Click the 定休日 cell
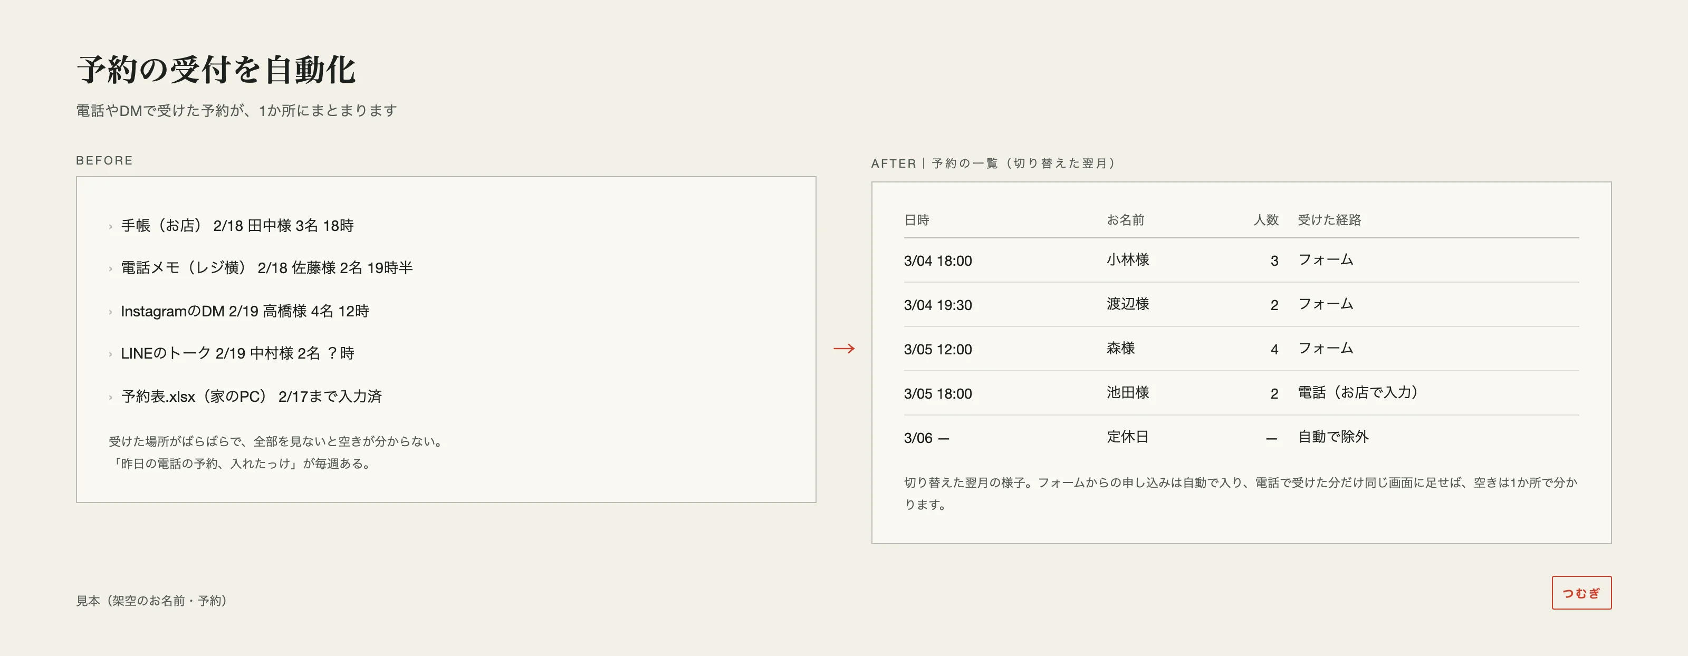Screen dimensions: 1688x656 click(x=1128, y=437)
